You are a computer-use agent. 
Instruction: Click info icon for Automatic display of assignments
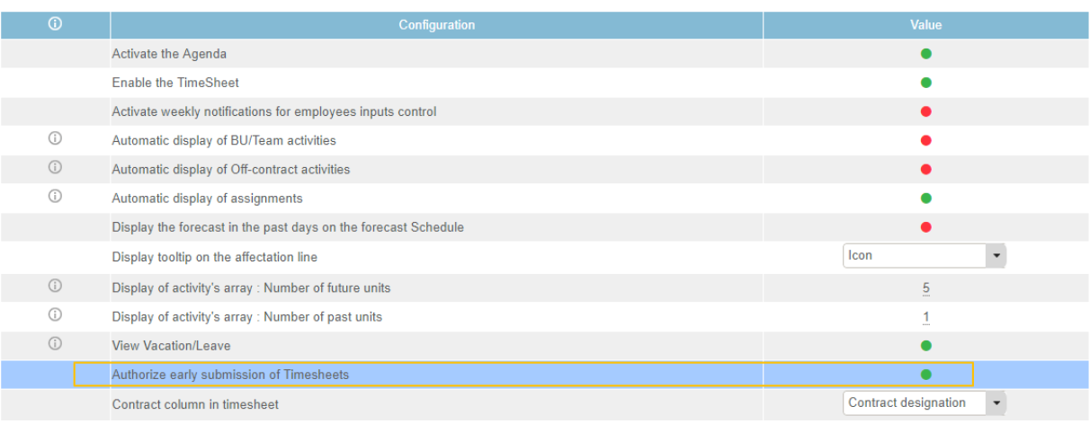click(55, 197)
